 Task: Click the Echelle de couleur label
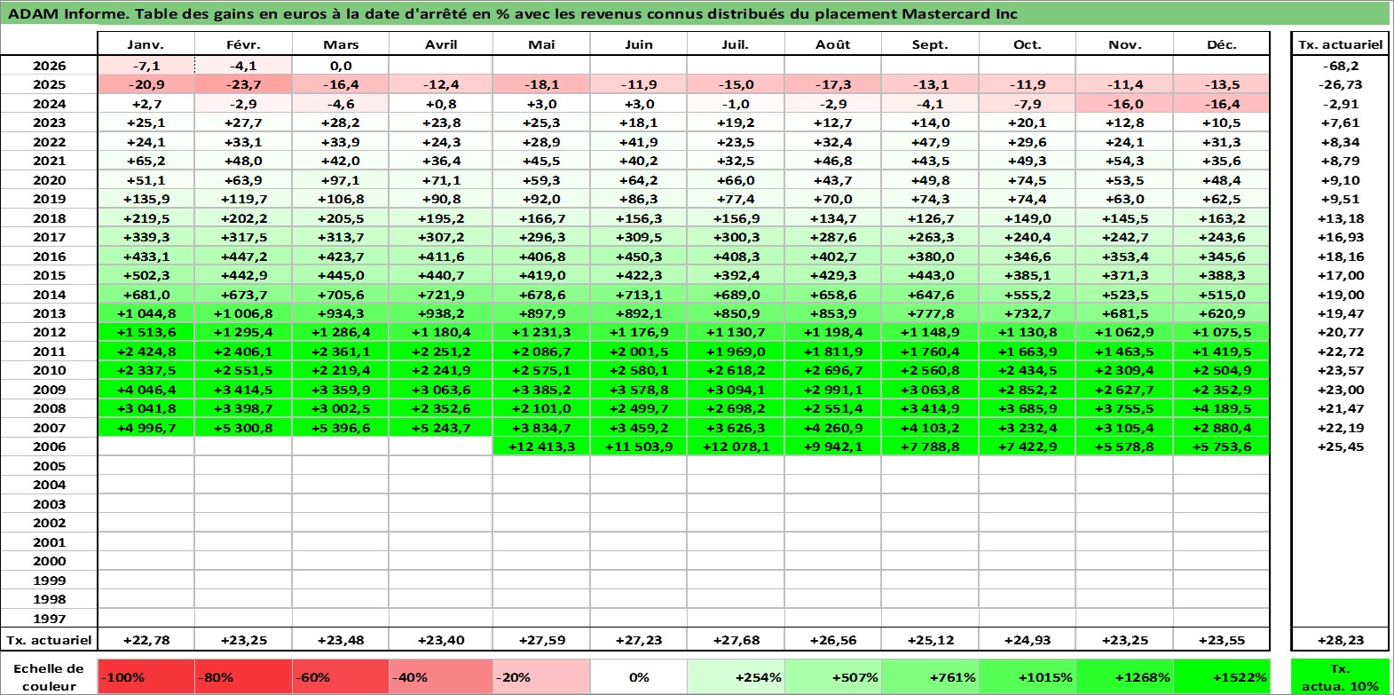click(x=49, y=677)
